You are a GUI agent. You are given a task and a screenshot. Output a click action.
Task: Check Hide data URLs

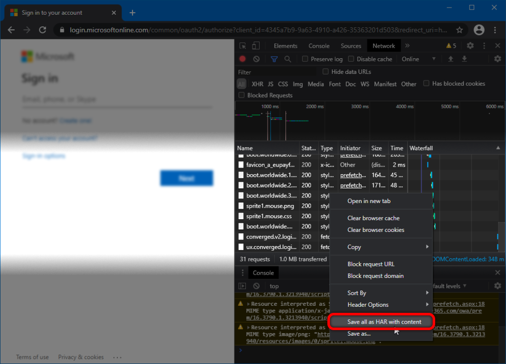pos(325,71)
